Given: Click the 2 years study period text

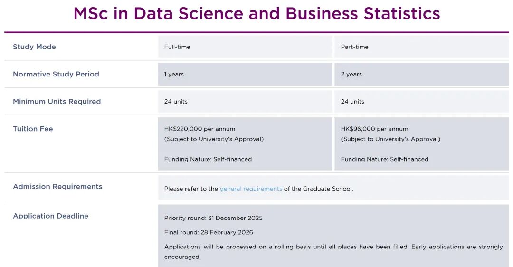Looking at the screenshot, I should [351, 74].
